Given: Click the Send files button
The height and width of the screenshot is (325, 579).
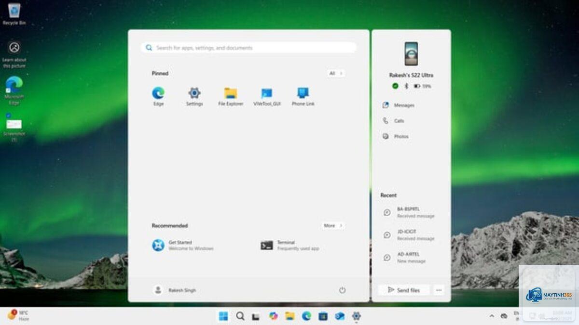Looking at the screenshot, I should 404,290.
